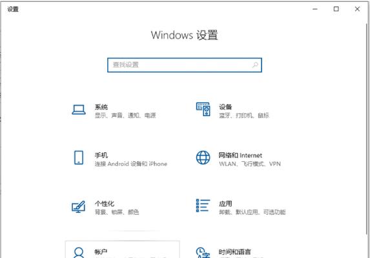
Task: Click the magnifier icon in the search box
Action: 255,64
